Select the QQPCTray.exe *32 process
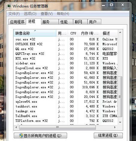 [66, 54]
